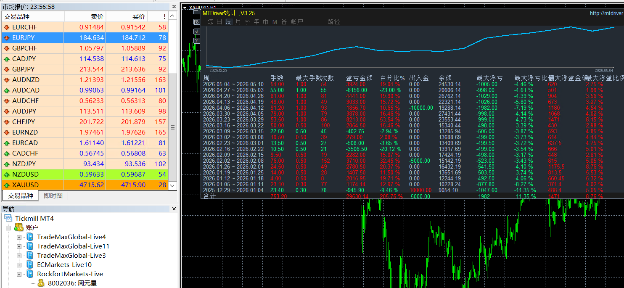The width and height of the screenshot is (624, 288).
Task: Click server icon of TradeMaxGlobal-Live4
Action: [30, 237]
